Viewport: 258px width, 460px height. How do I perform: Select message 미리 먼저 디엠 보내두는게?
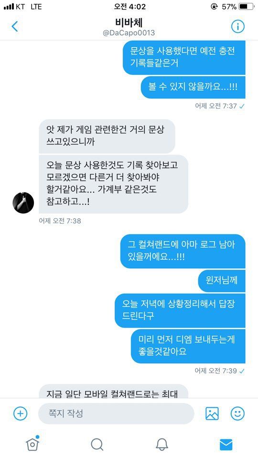pos(188,346)
